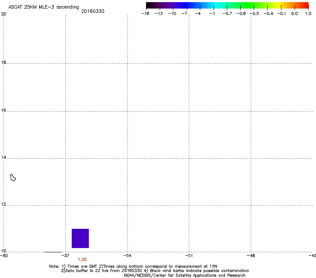Click the longitude -51 axis label
The width and height of the screenshot is (316, 278).
[189, 256]
